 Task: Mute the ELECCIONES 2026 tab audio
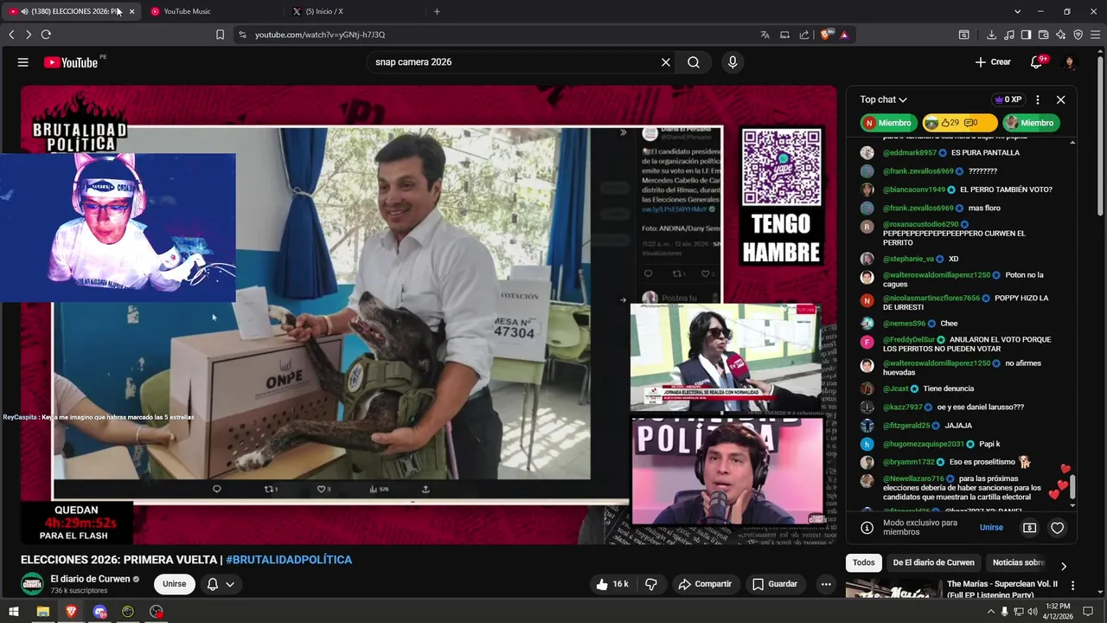(24, 11)
